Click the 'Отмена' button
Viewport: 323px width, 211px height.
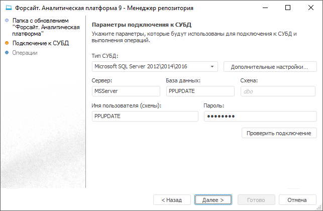[297, 199]
